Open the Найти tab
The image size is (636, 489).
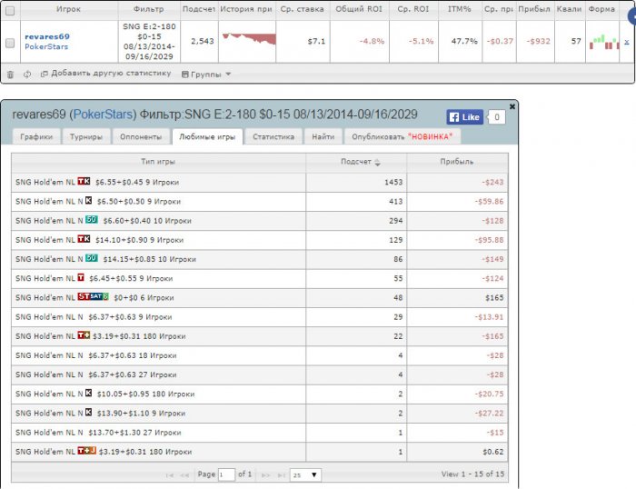click(x=323, y=136)
